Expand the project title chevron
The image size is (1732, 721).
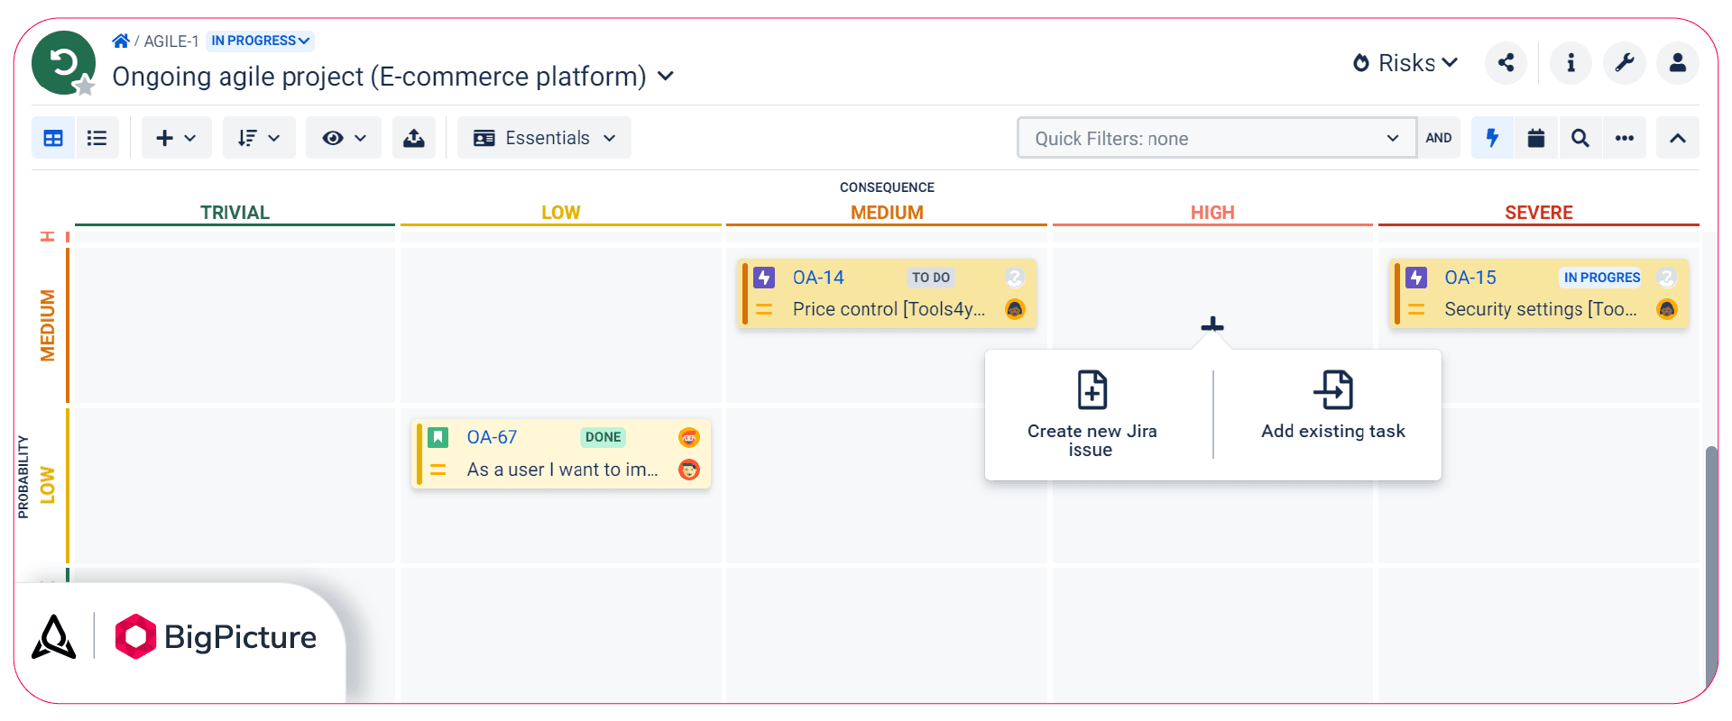coord(666,77)
